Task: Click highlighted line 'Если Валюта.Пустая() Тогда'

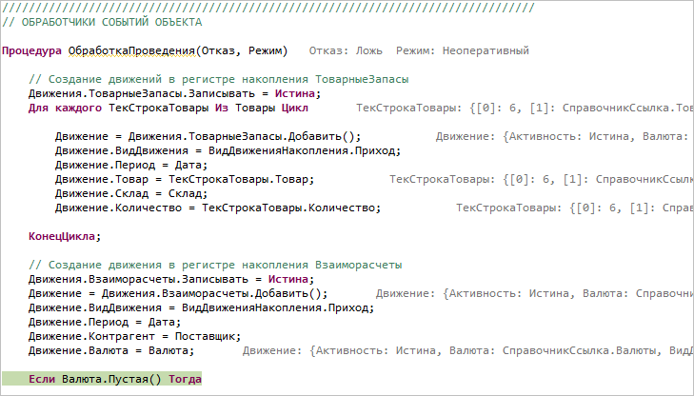Action: (114, 380)
